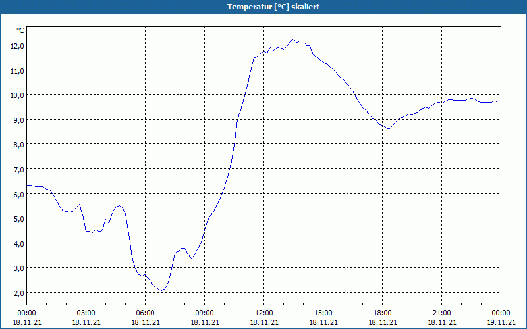This screenshot has width=527, height=329.
Task: Click the 12:00 time axis label
Action: pyautogui.click(x=264, y=313)
